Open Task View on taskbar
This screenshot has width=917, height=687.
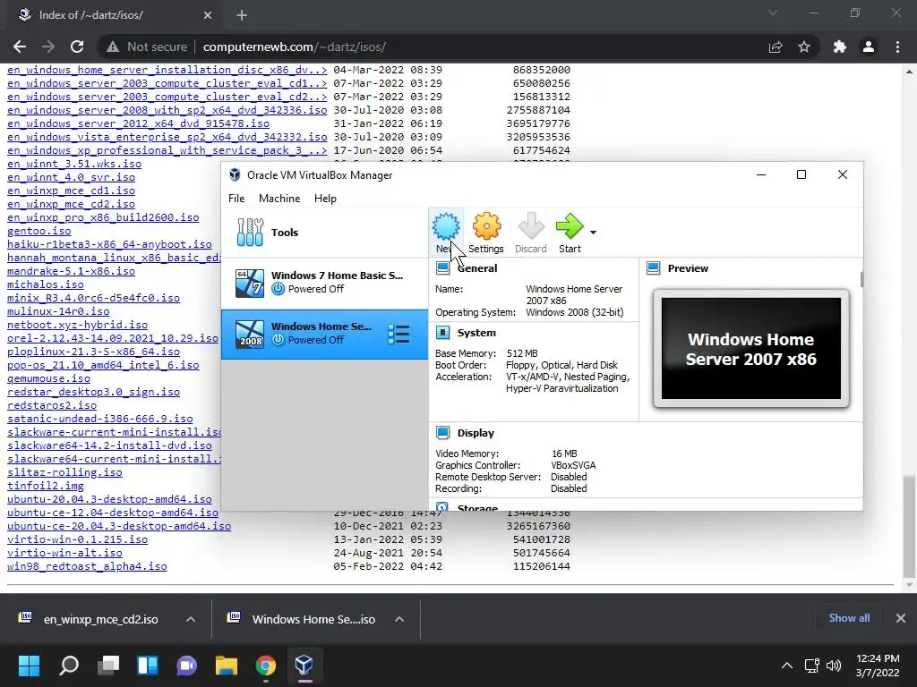tap(108, 665)
